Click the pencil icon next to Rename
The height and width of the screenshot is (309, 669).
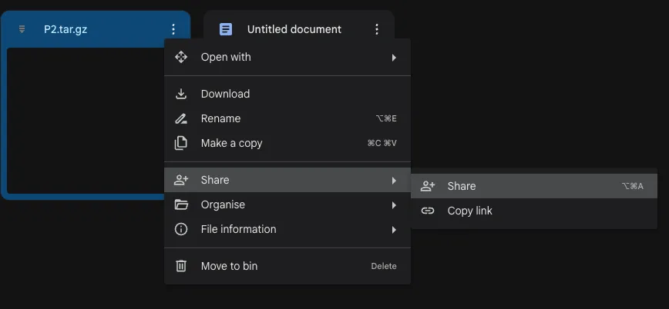click(x=181, y=118)
